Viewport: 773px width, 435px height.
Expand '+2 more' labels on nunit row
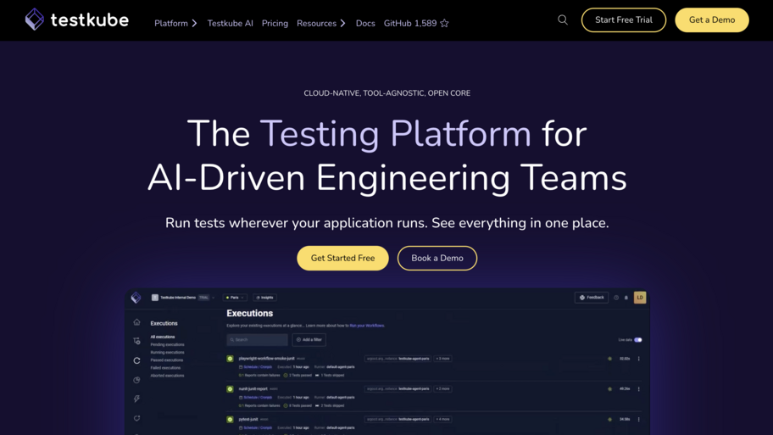(x=442, y=389)
